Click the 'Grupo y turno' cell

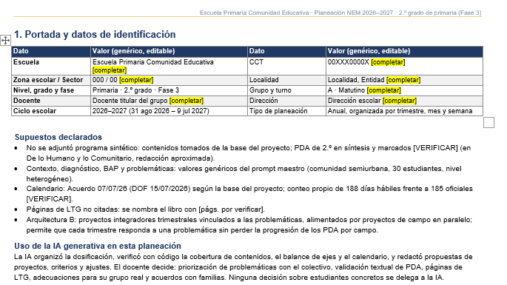click(x=286, y=90)
